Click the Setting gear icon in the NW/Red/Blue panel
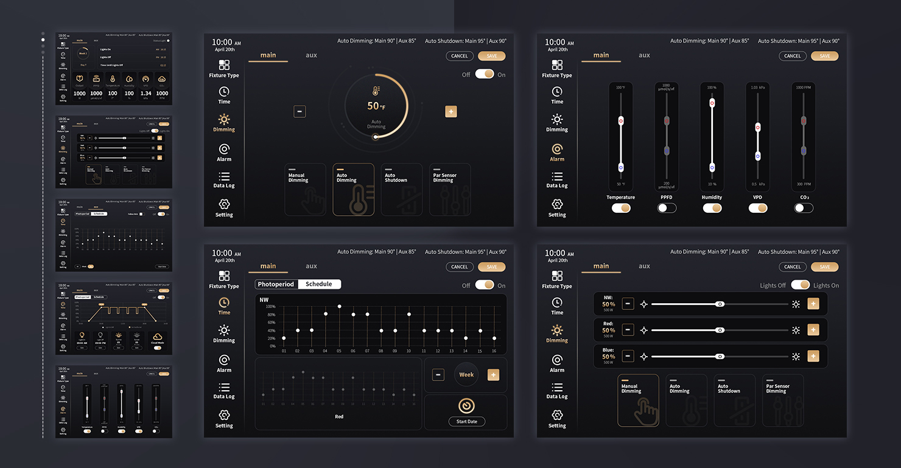 [556, 416]
